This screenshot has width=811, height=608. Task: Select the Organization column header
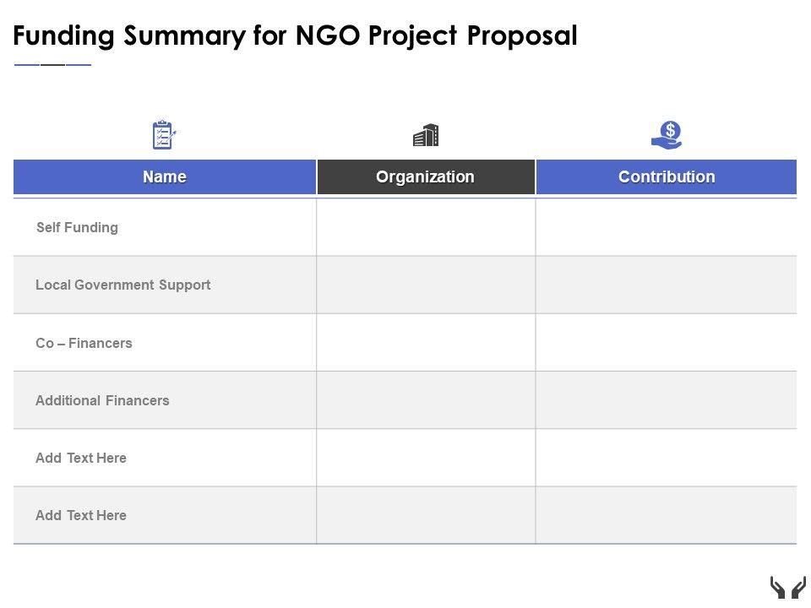point(426,177)
